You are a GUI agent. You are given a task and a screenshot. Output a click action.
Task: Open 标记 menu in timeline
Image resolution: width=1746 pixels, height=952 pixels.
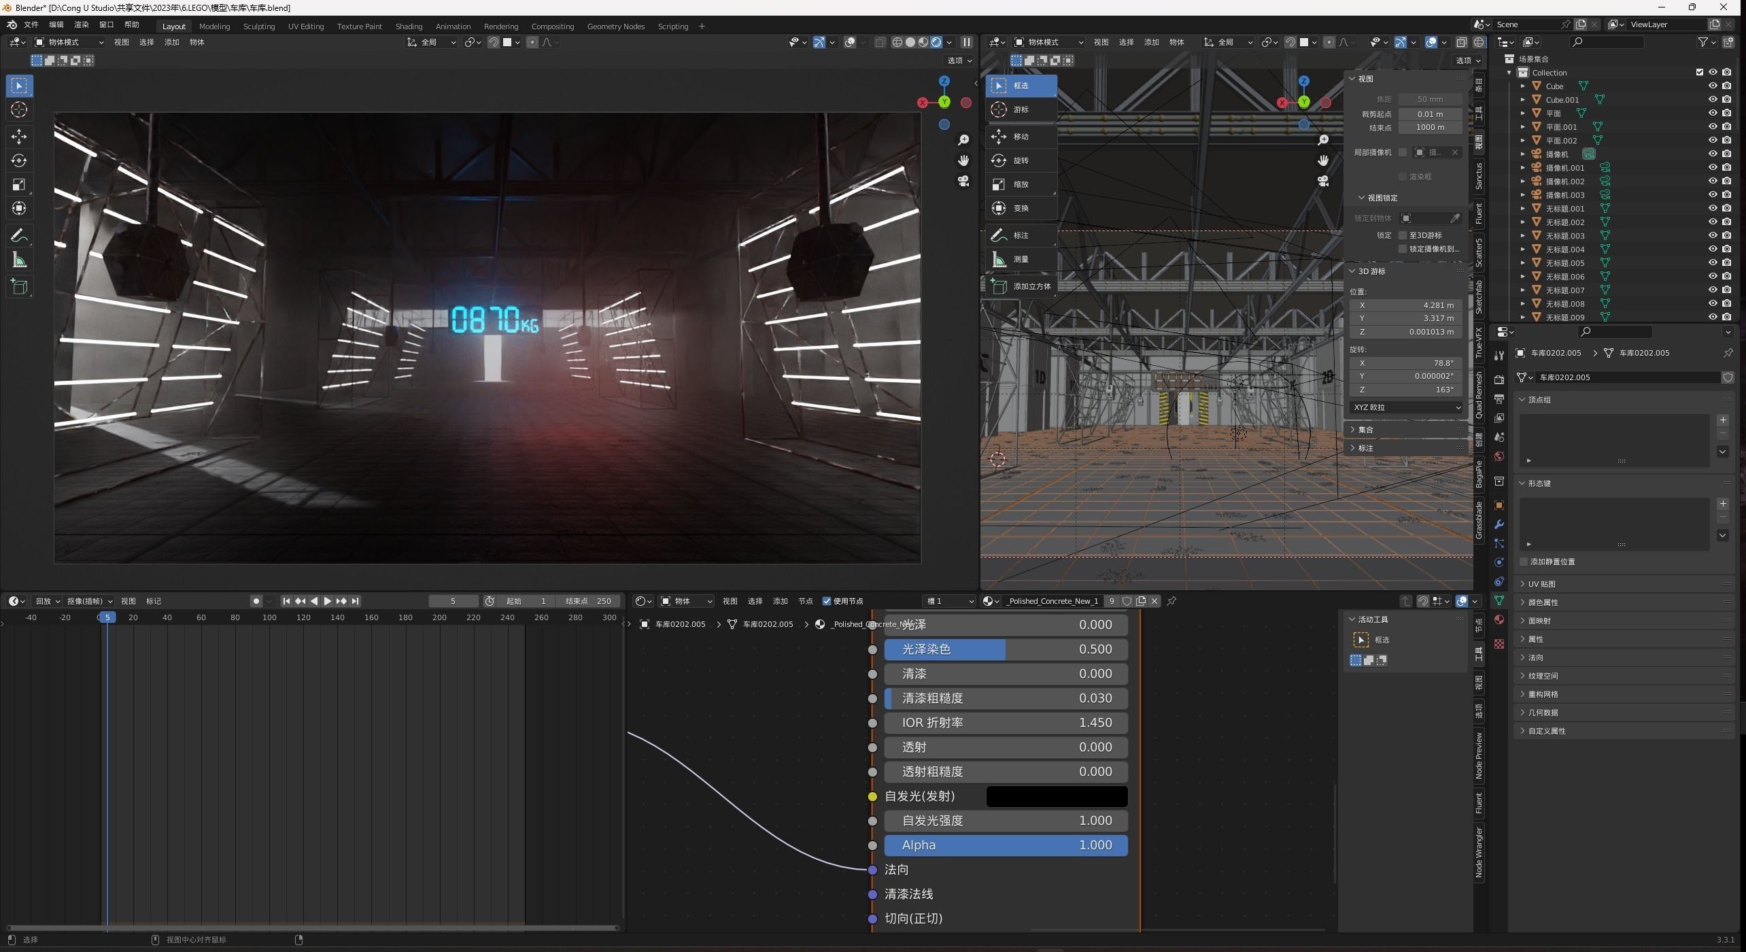[154, 601]
